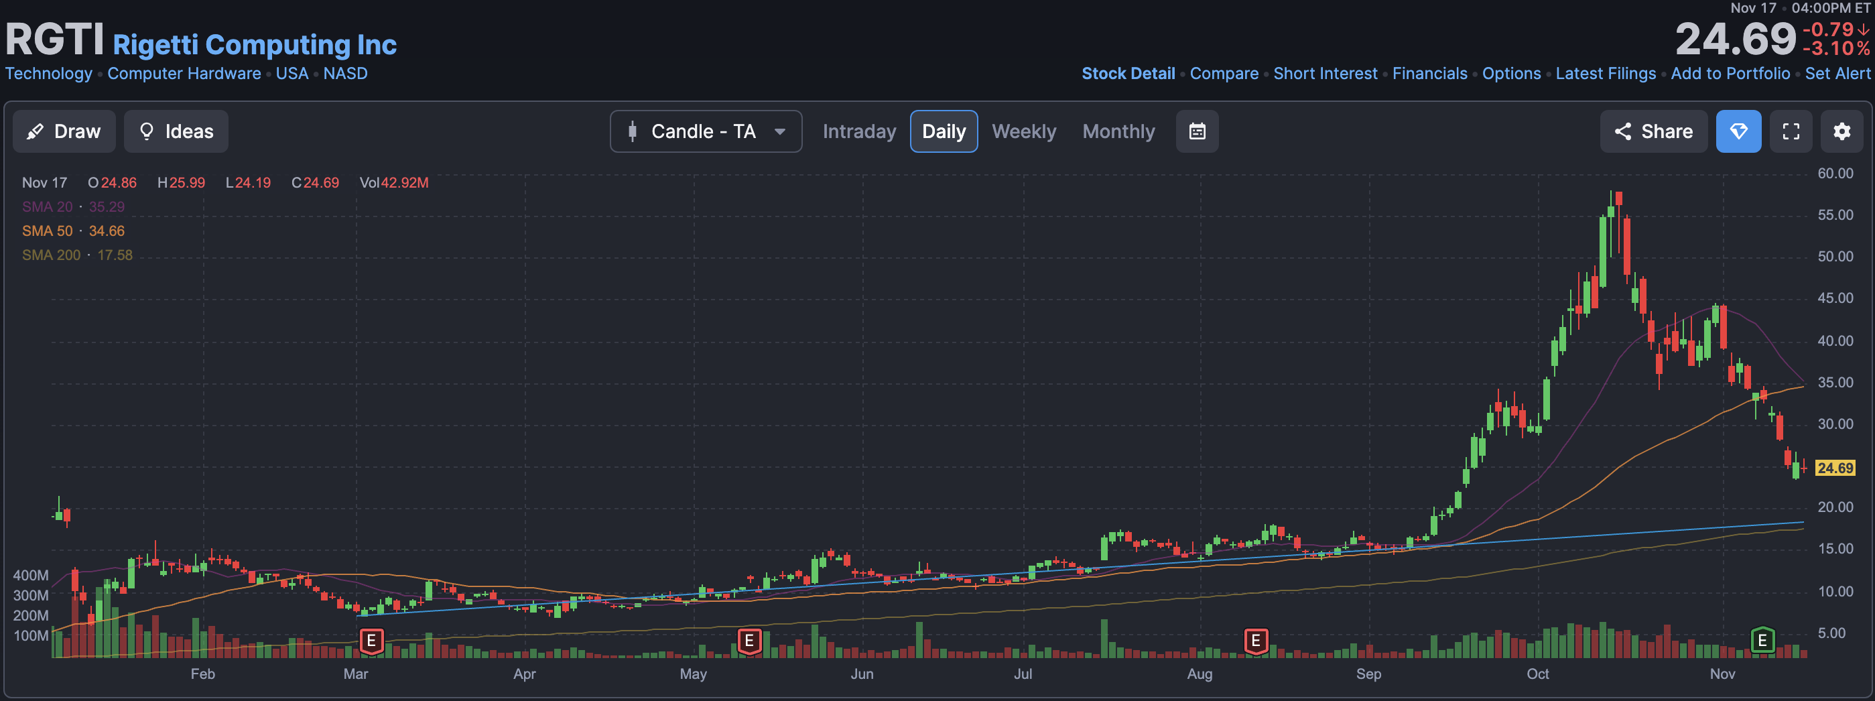Share this chart
Viewport: 1875px width, 701px height.
[1653, 131]
